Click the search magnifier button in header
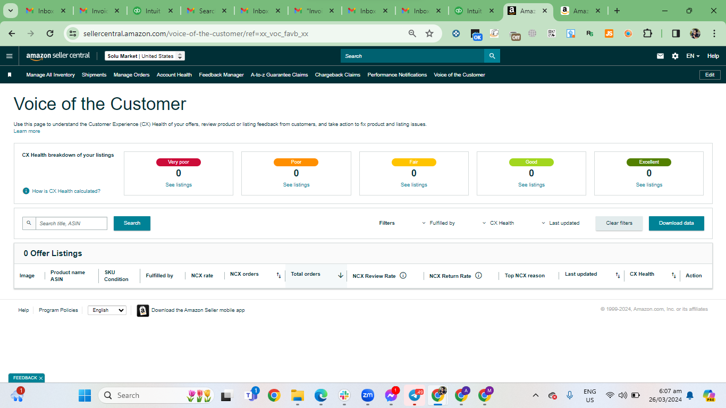The image size is (726, 408). point(492,56)
